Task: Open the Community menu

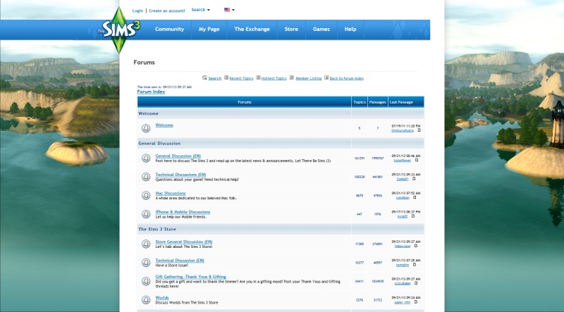Action: [x=169, y=29]
